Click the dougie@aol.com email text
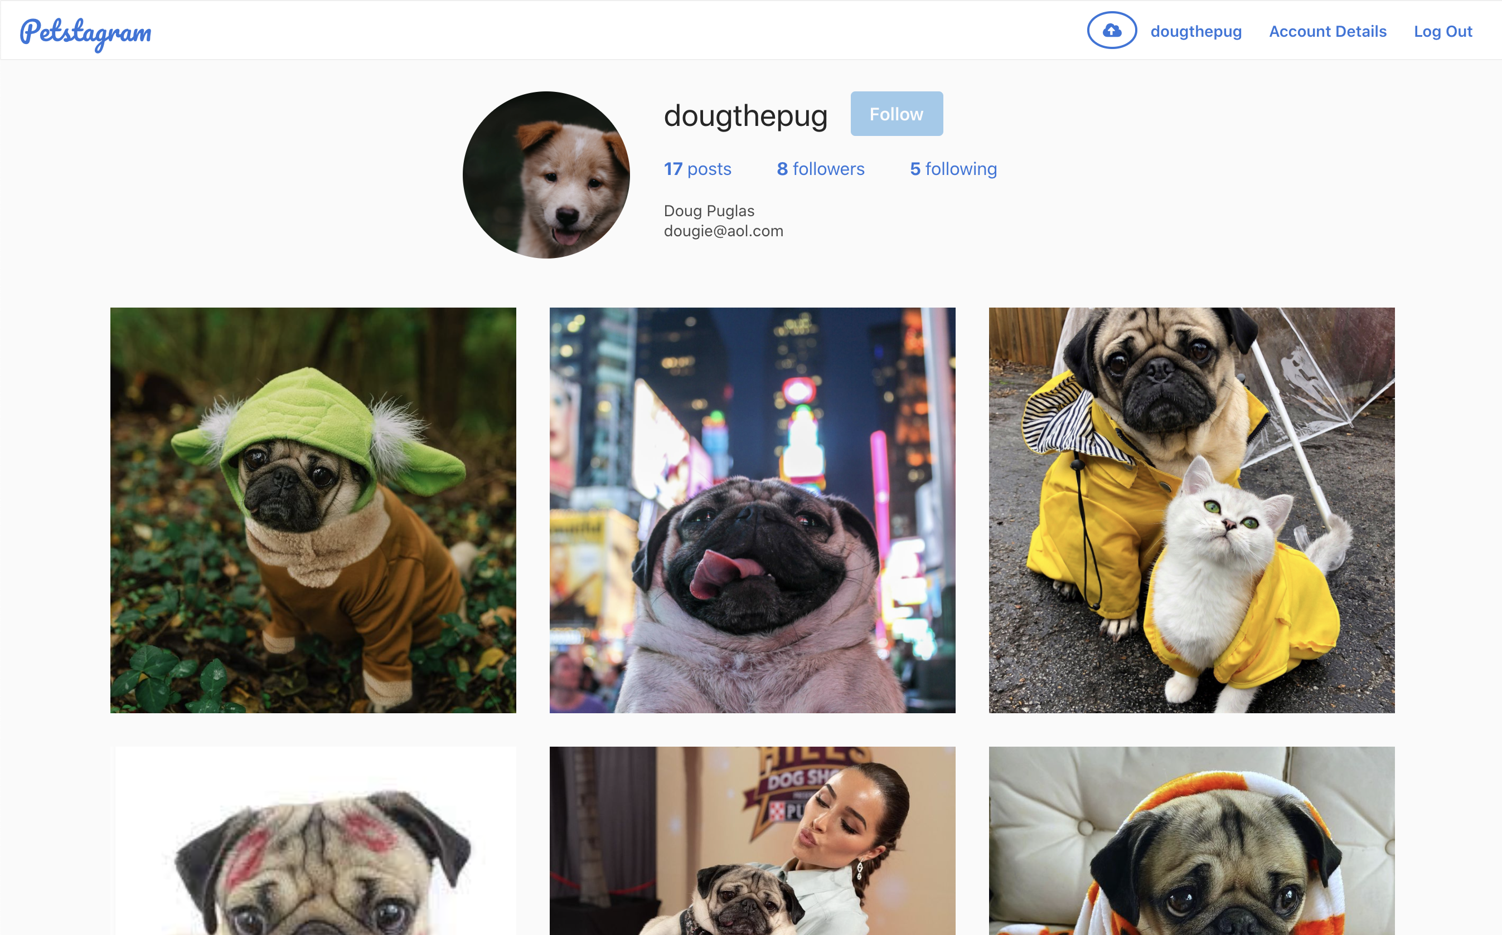The image size is (1502, 935). [x=723, y=231]
